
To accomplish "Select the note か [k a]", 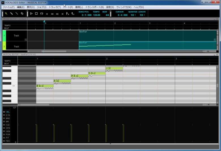I will tap(80, 76).
